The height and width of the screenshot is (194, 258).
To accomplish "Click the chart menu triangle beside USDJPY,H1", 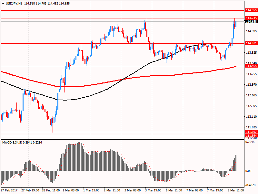I will [x=3, y=4].
